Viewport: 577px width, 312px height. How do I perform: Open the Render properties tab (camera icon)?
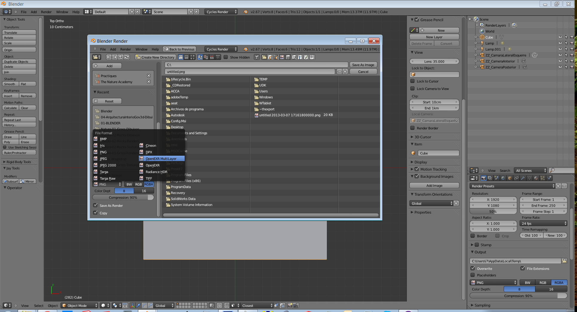click(x=483, y=178)
